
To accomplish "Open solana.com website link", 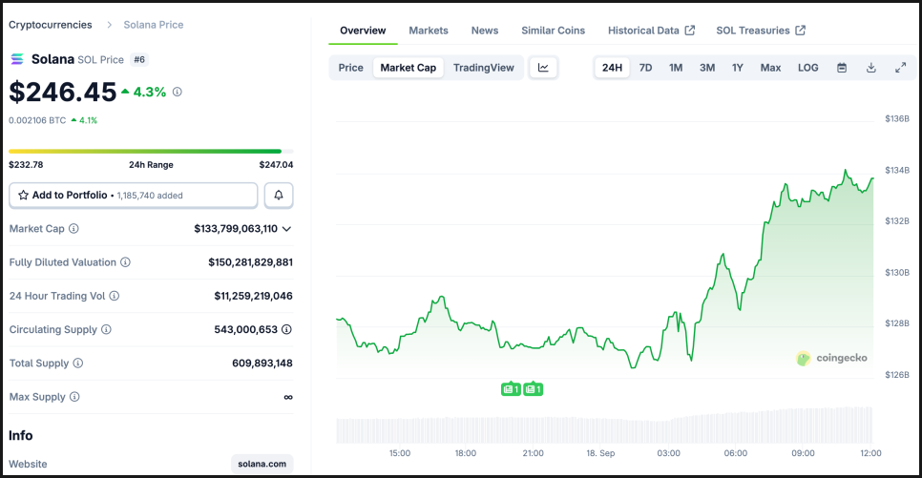I will [x=262, y=464].
